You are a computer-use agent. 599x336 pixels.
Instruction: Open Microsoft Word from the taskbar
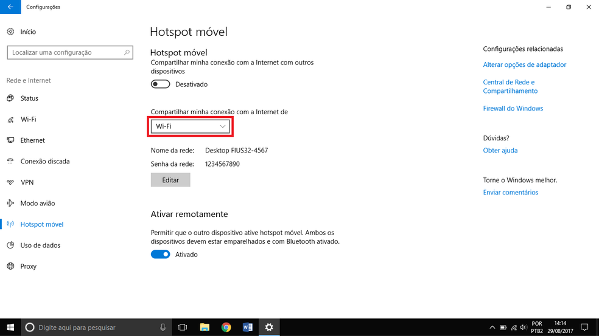pyautogui.click(x=248, y=327)
